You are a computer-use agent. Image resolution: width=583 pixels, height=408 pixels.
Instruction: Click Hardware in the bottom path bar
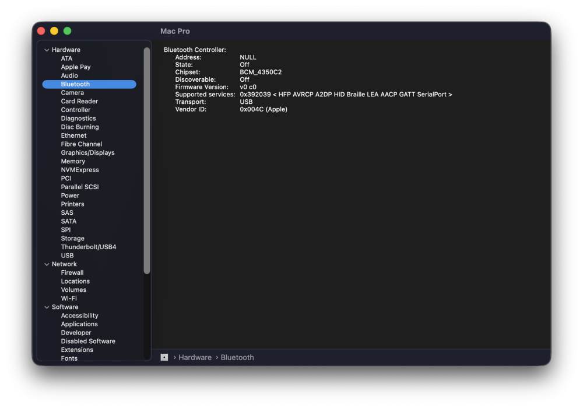coord(195,357)
